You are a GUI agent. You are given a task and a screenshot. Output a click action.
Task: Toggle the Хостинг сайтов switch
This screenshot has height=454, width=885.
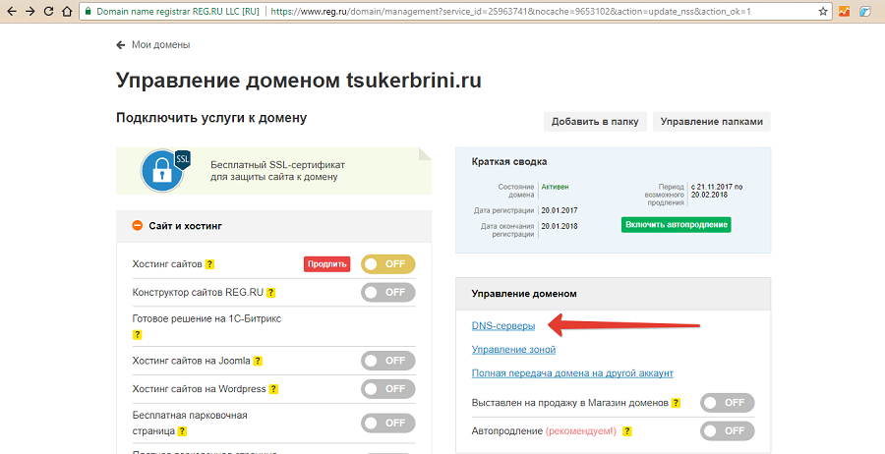[x=387, y=264]
